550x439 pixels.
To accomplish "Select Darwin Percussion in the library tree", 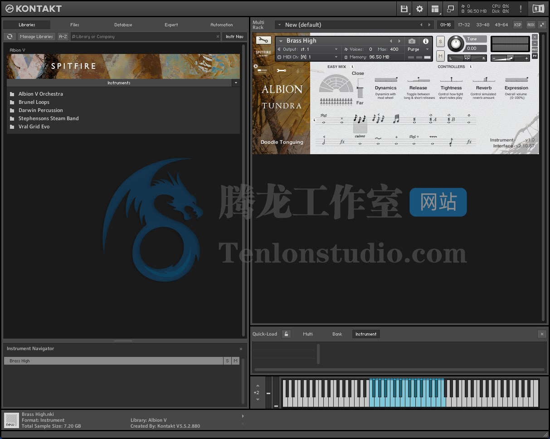I will coord(40,110).
